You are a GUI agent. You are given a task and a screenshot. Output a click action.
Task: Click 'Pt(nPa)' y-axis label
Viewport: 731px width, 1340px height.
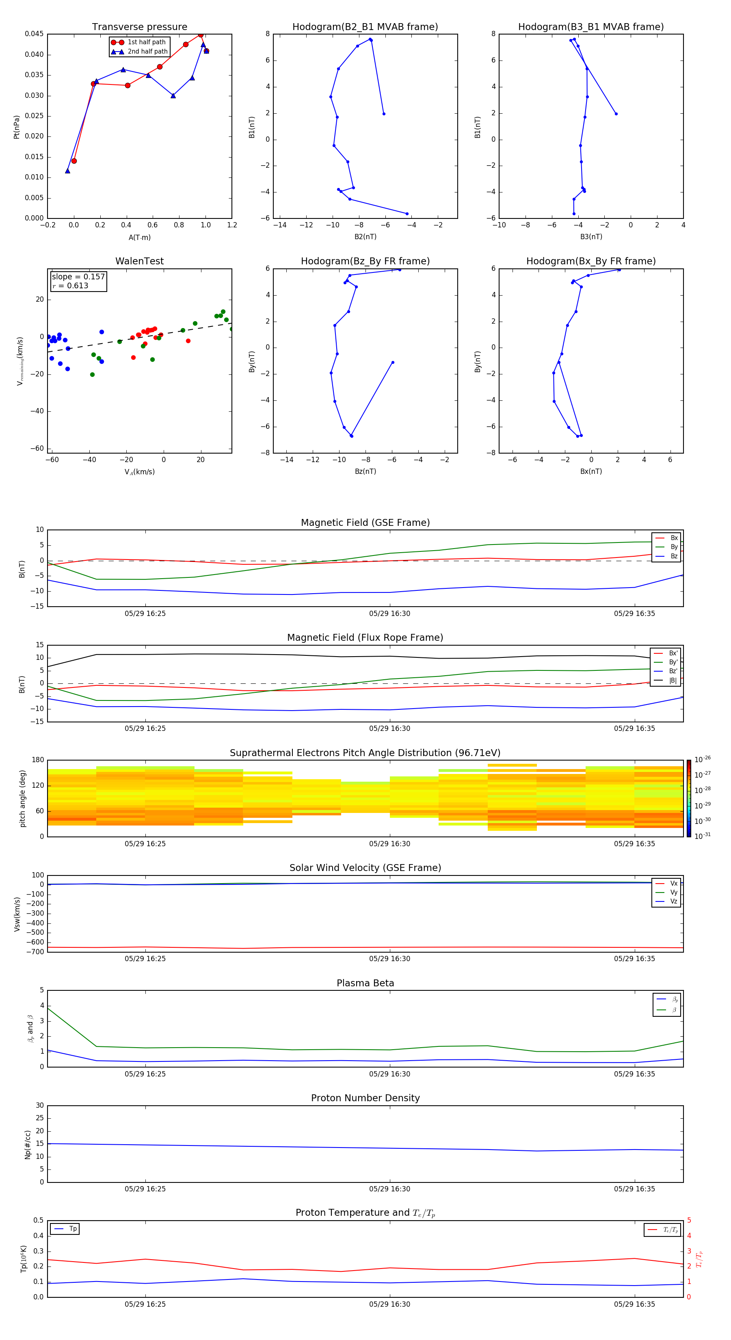(x=17, y=126)
